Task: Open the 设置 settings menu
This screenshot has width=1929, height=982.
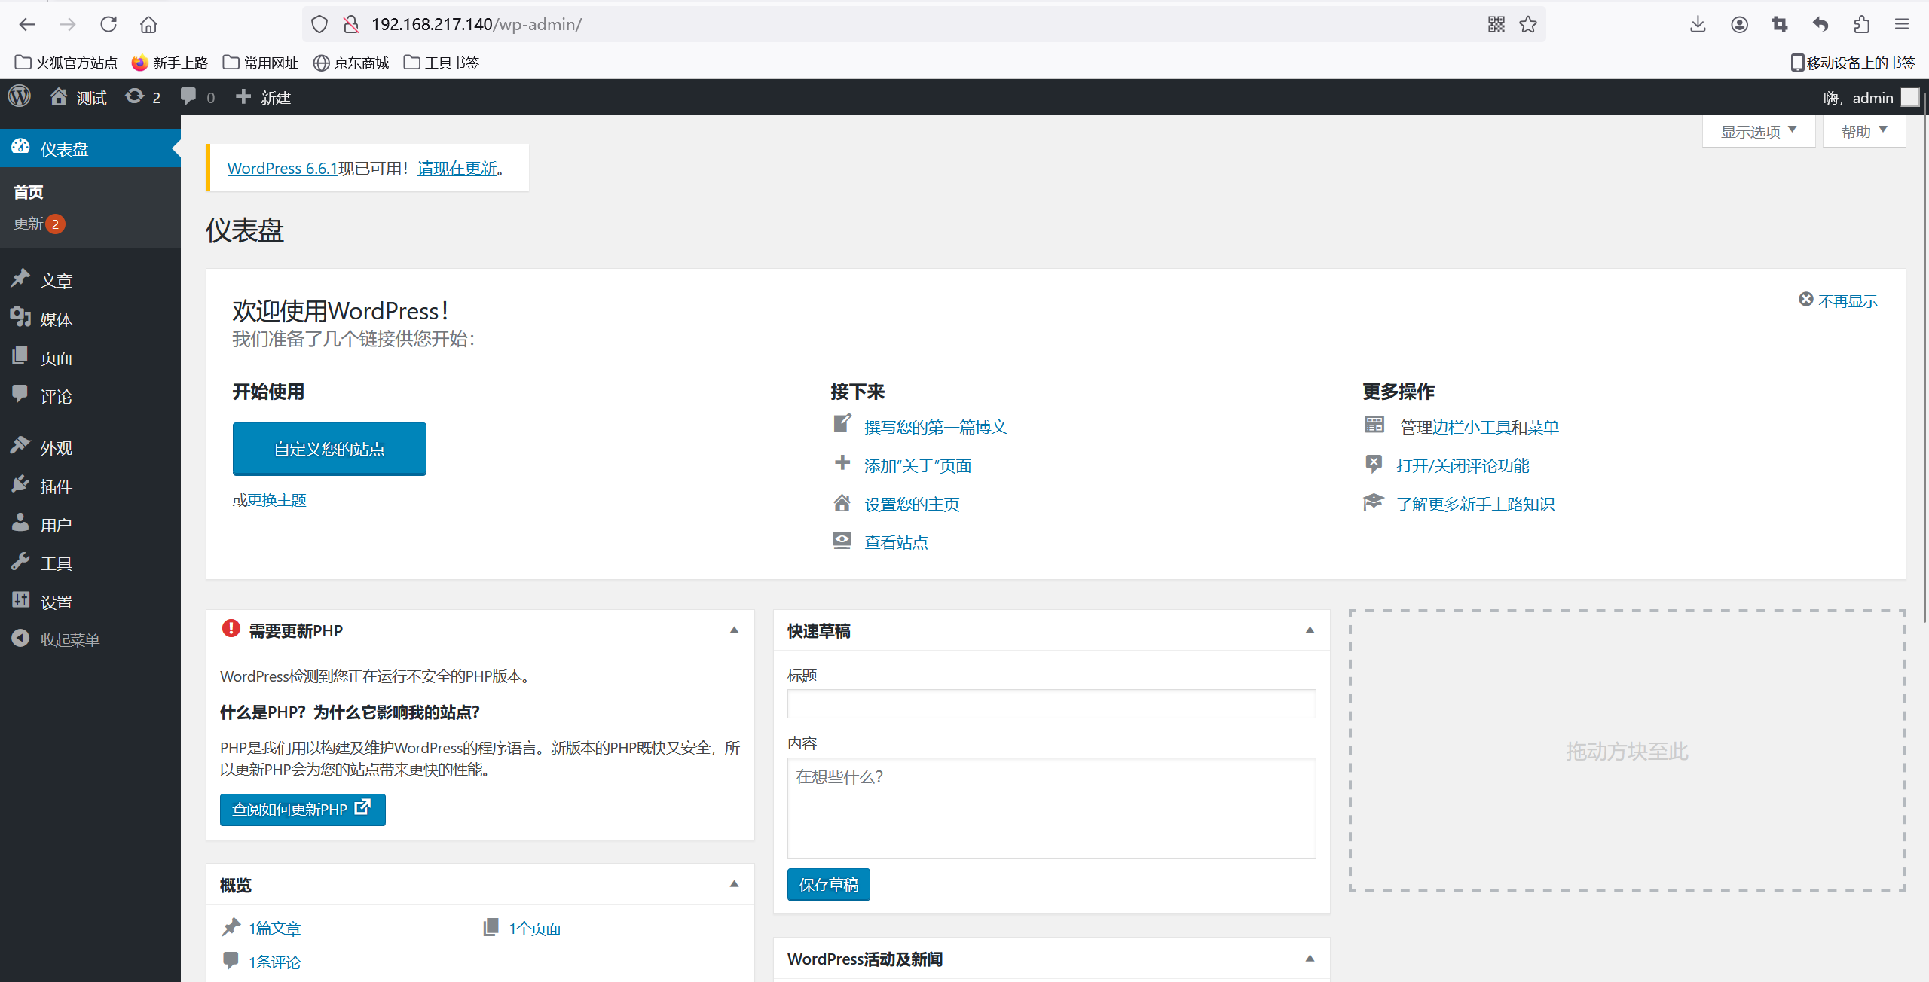Action: tap(57, 602)
